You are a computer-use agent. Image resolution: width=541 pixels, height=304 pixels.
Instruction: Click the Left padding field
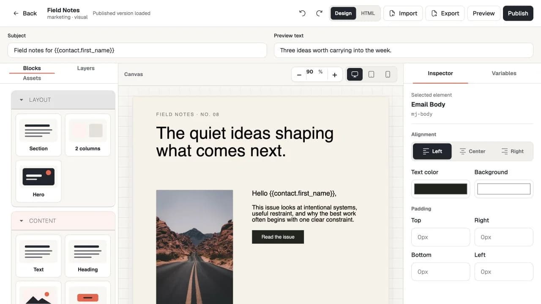[504, 272]
